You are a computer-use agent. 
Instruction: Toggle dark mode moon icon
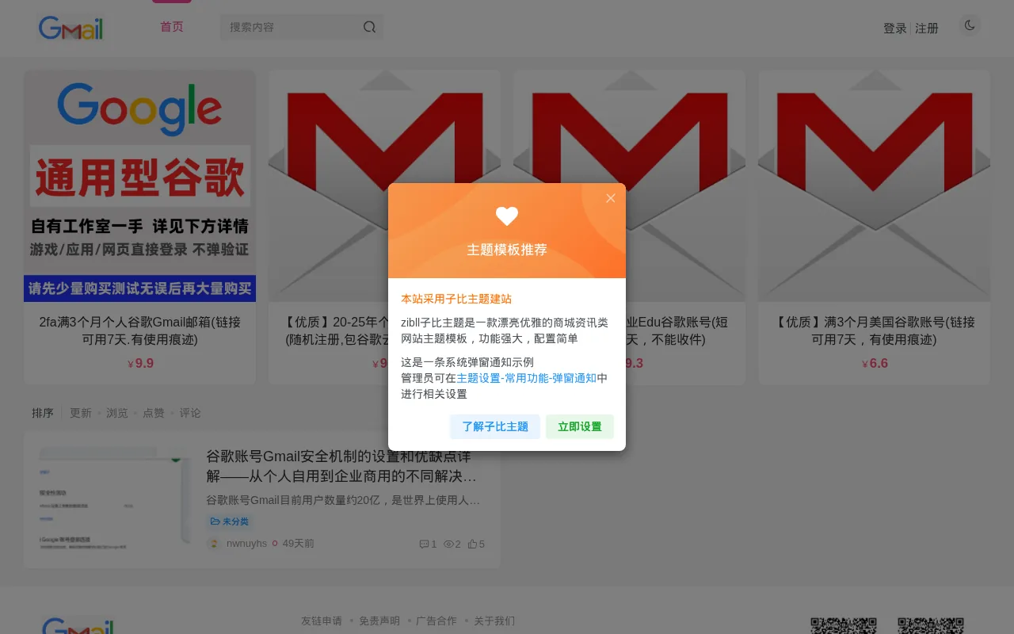point(969,25)
